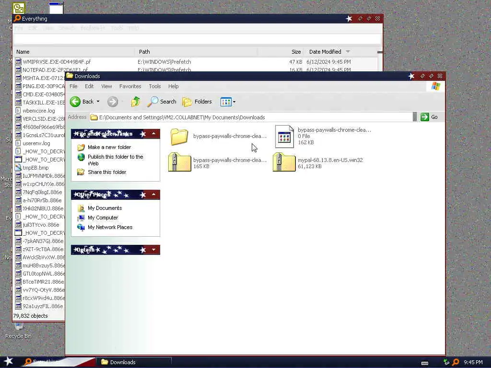Open My Network Places link

(110, 227)
